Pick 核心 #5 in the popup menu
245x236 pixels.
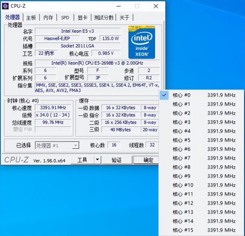tap(201, 140)
